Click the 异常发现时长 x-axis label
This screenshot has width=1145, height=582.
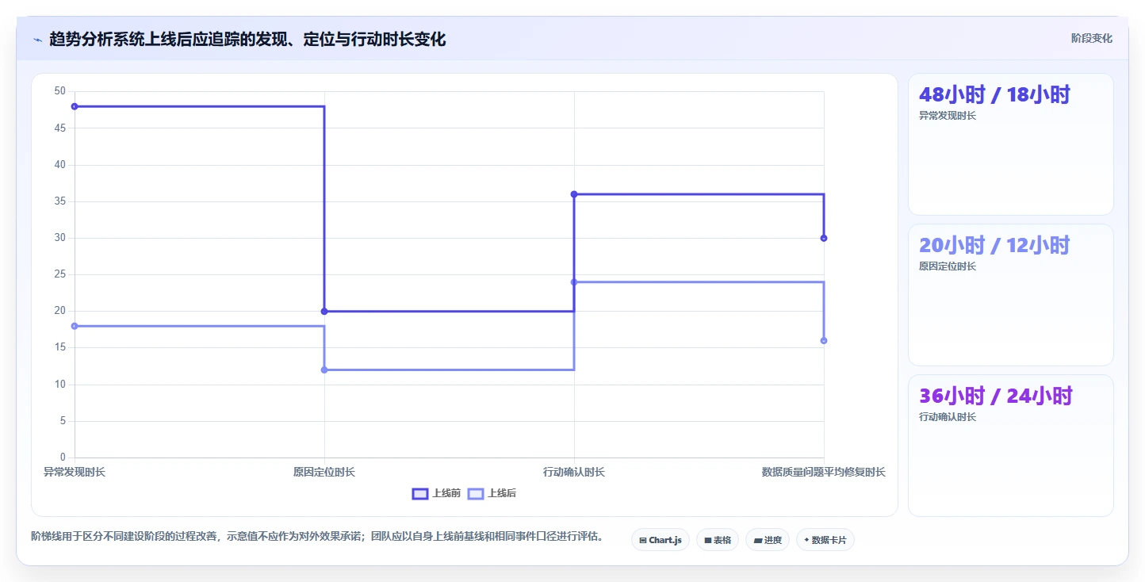[x=75, y=472]
